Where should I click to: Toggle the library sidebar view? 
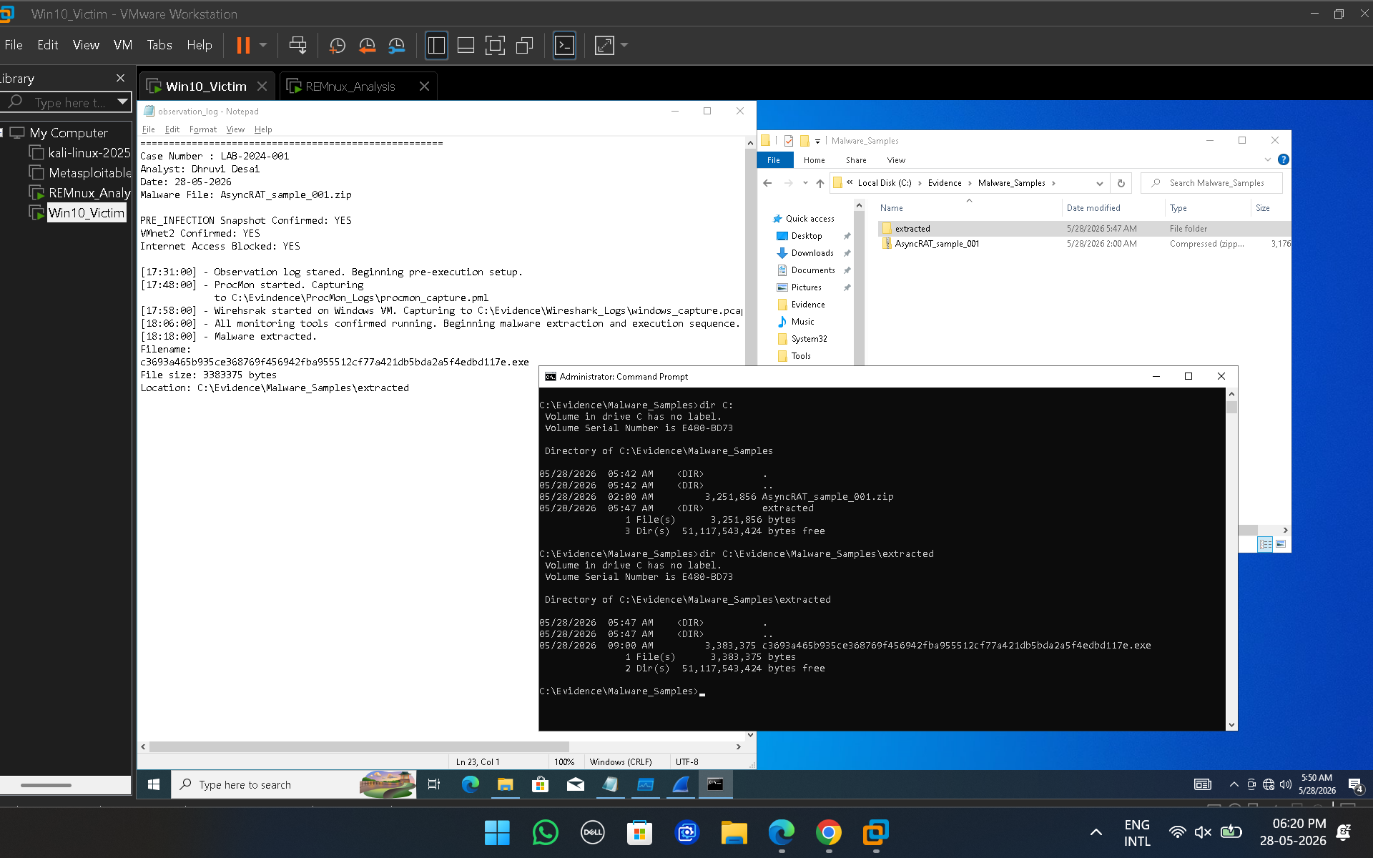pyautogui.click(x=436, y=45)
